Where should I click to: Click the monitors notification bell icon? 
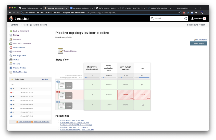[x=192, y=19]
